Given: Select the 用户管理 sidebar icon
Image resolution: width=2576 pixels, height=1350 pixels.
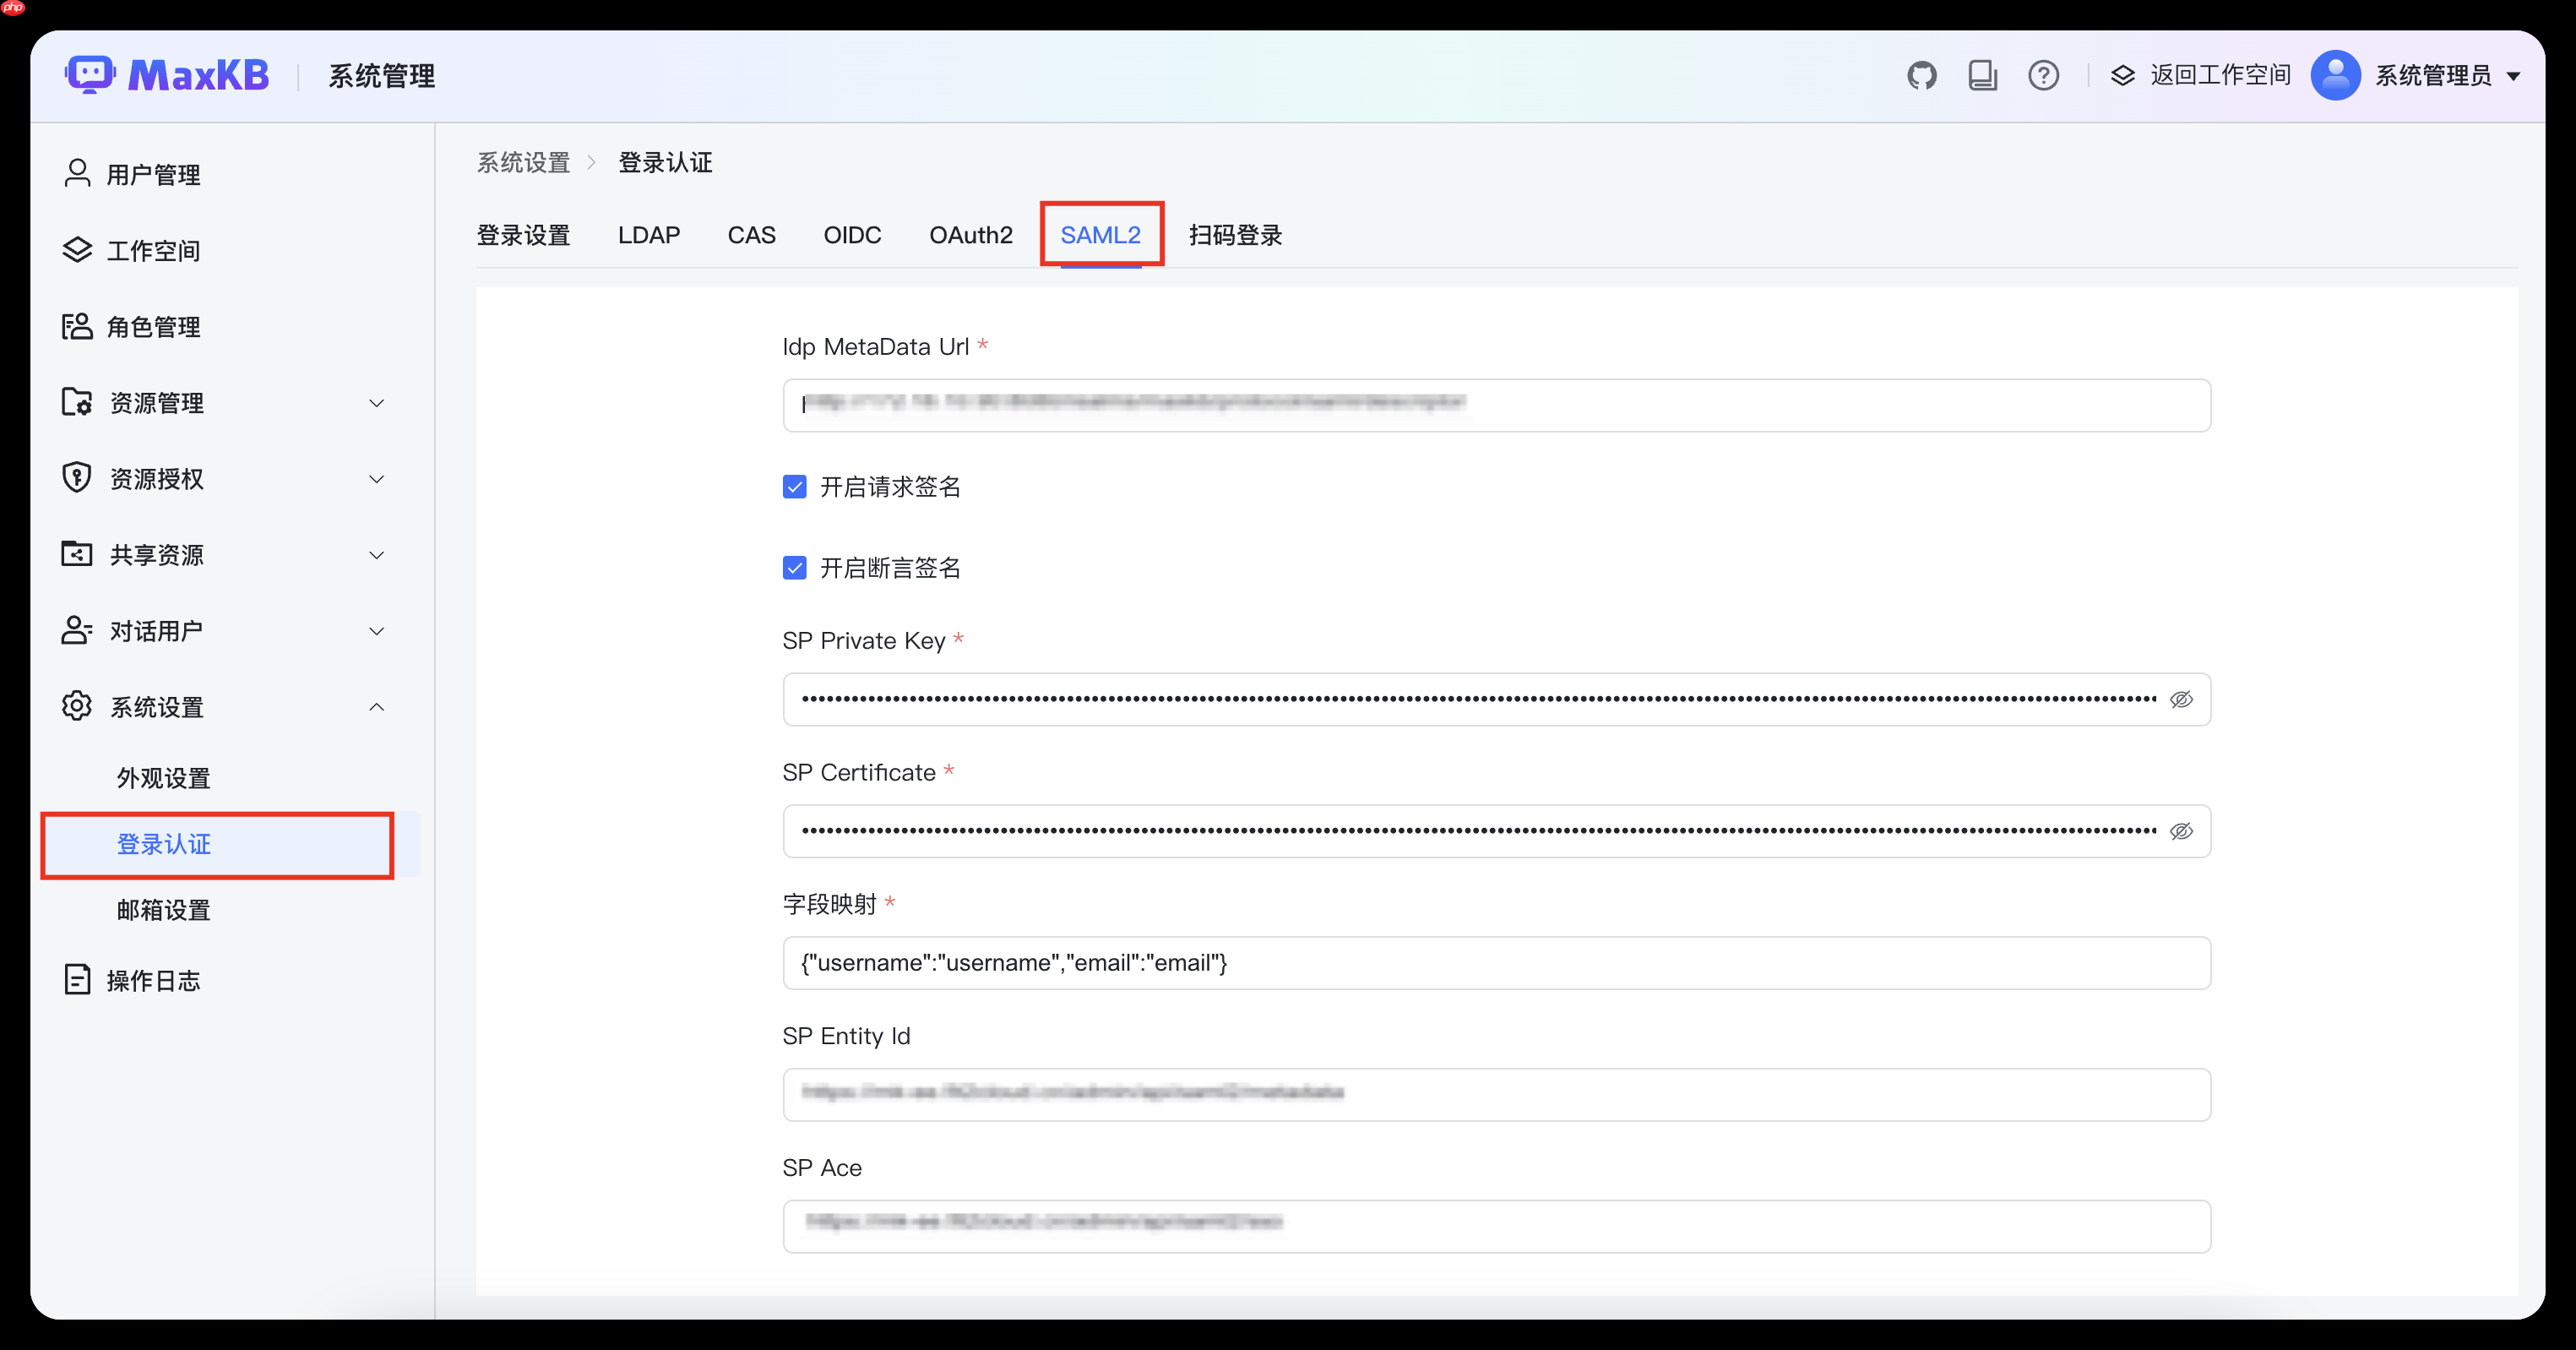Looking at the screenshot, I should point(77,173).
